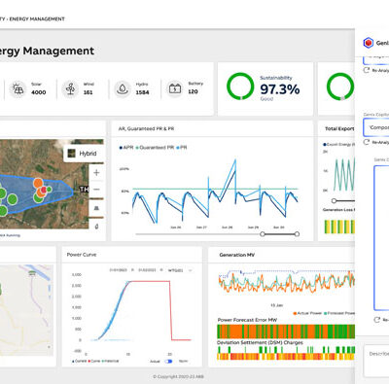The height and width of the screenshot is (384, 389).
Task: Click the Generation Loss bar chart
Action: pos(339,227)
